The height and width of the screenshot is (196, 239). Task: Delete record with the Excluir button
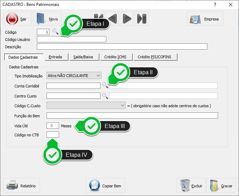click(x=191, y=186)
